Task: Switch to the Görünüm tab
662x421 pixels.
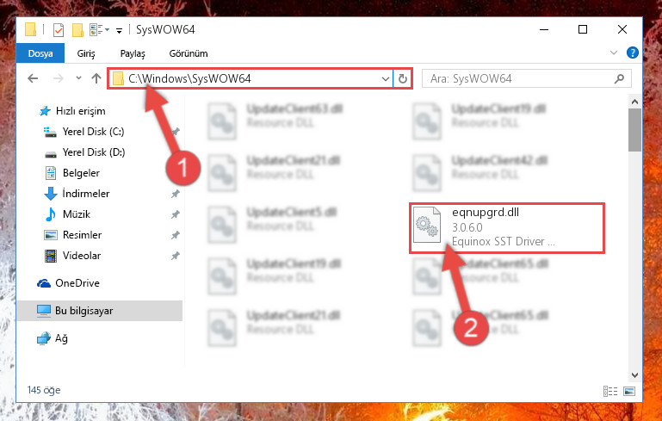Action: tap(189, 53)
